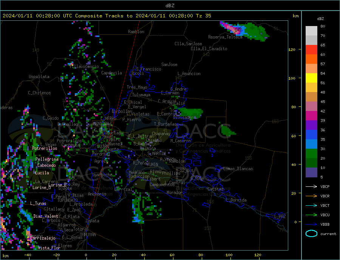
Task: Click 'Lucila' map label
Action: click(42, 173)
